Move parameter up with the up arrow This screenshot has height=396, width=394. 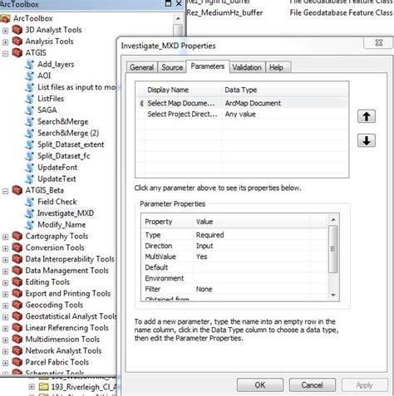(367, 116)
